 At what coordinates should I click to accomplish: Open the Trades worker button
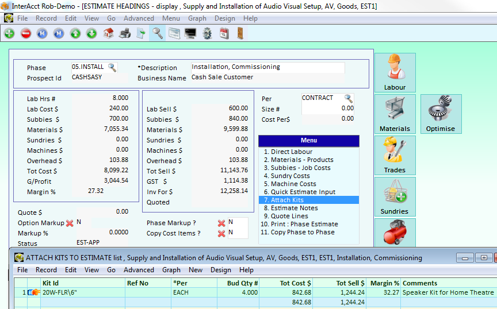click(395, 156)
